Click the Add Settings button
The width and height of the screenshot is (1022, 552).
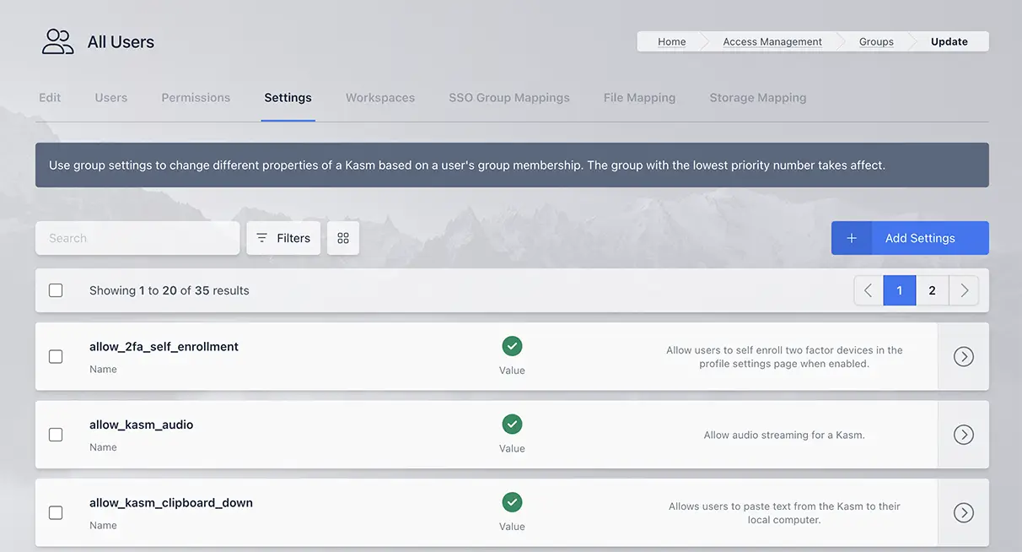[919, 238]
